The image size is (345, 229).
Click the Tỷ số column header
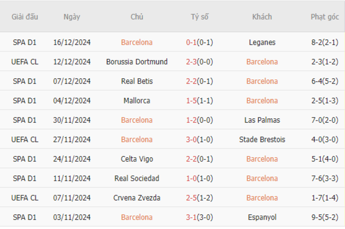(200, 16)
